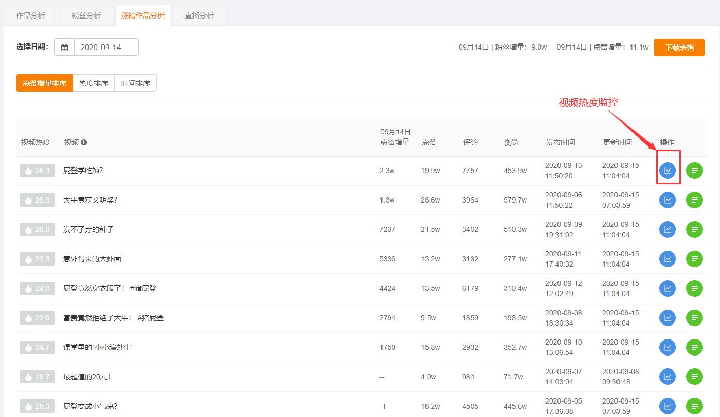Click calendar icon beside date field

coord(65,47)
